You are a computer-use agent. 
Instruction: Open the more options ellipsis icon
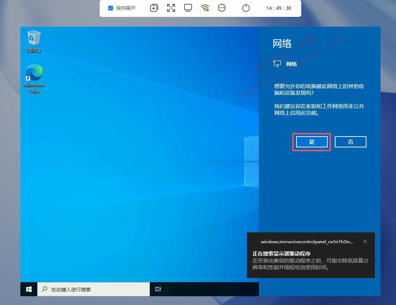[222, 8]
